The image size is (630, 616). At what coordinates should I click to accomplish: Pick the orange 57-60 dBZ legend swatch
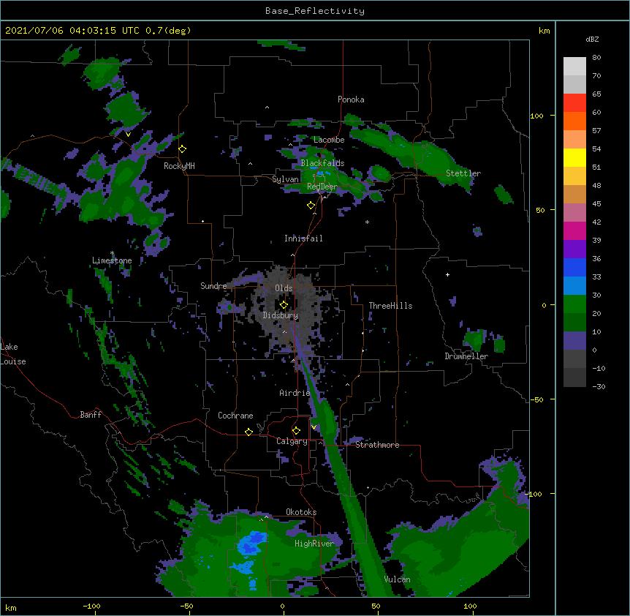point(574,121)
